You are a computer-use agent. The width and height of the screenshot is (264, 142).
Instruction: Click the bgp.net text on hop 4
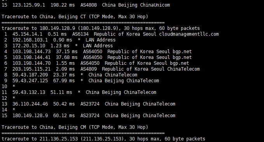(x=182, y=52)
